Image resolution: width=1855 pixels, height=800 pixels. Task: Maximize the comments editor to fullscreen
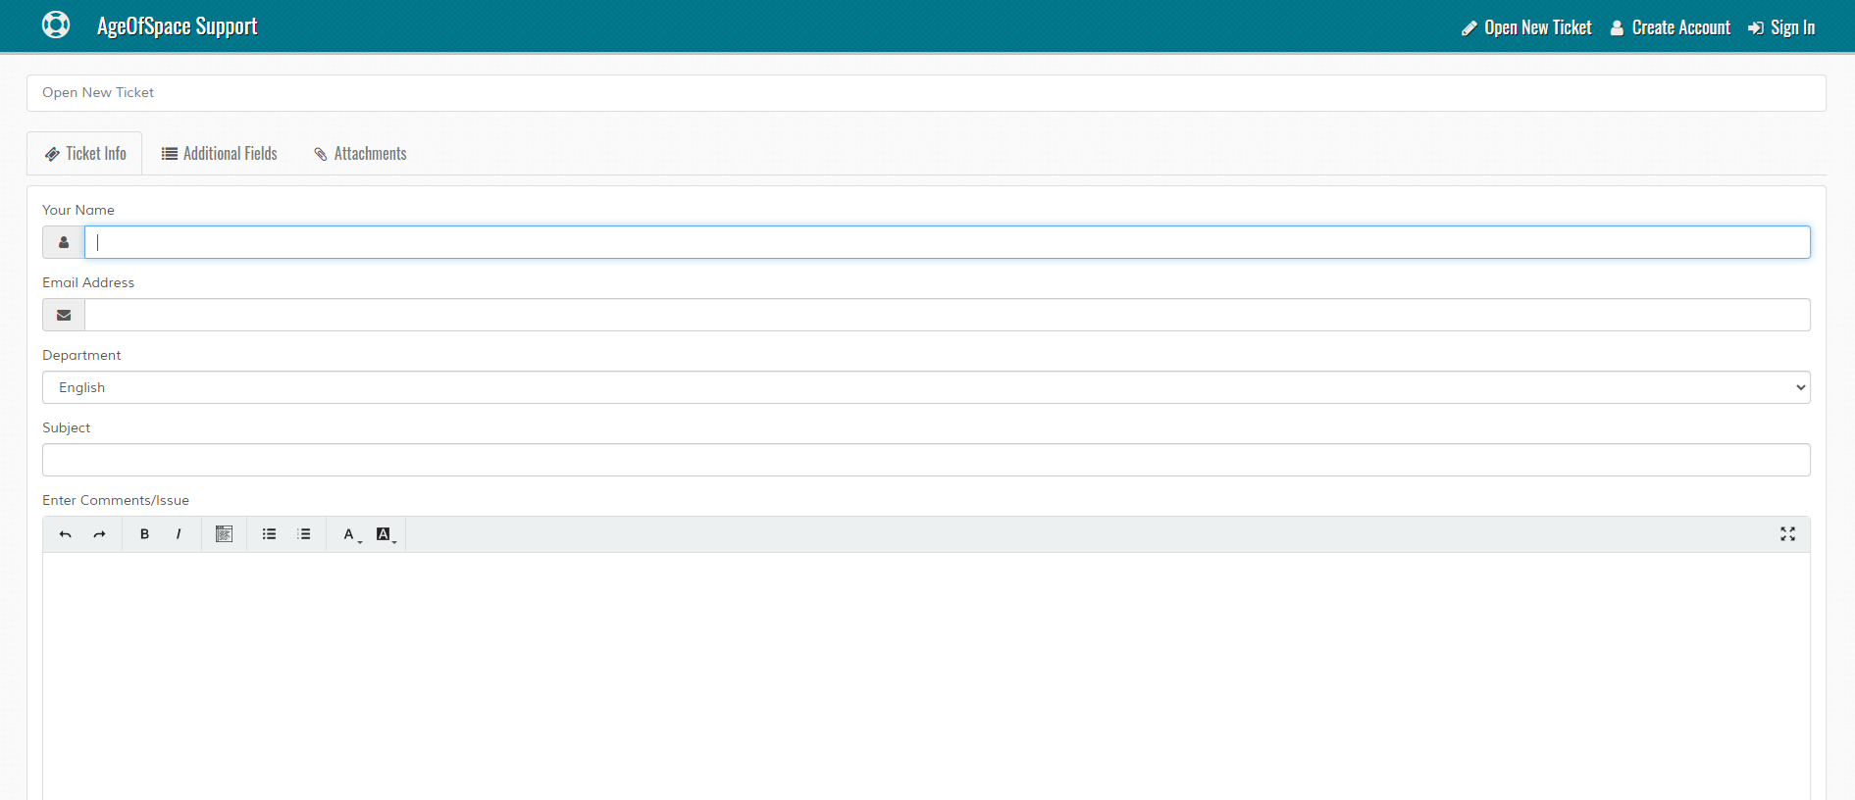(x=1787, y=534)
